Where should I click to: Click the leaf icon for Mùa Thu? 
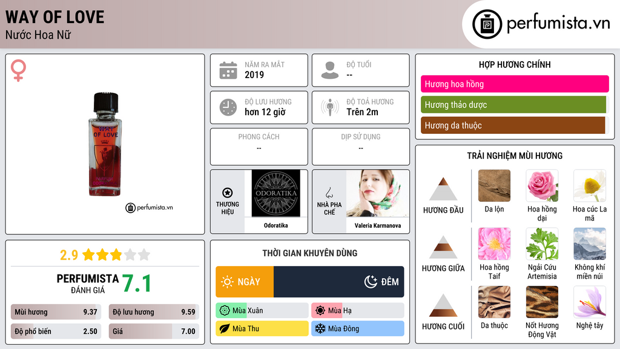(x=225, y=328)
